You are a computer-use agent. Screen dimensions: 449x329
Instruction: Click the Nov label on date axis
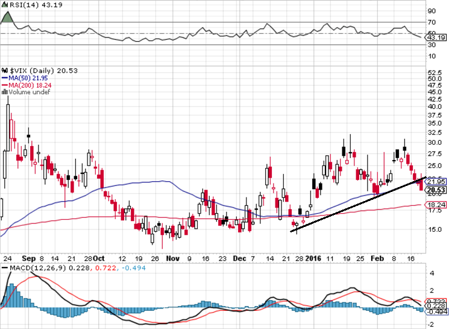(173, 258)
